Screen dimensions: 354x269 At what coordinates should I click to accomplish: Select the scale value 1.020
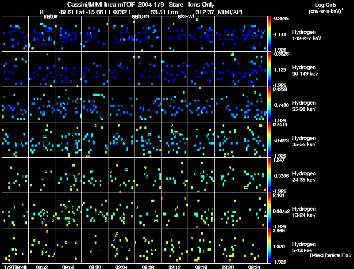279,247
